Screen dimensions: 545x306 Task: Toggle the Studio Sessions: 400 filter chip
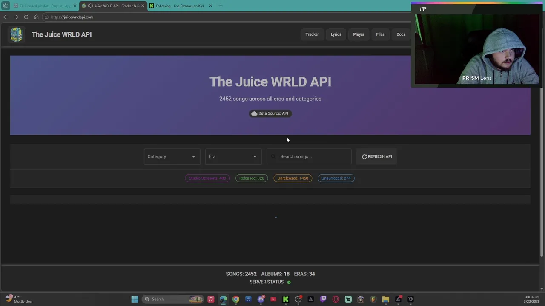[x=207, y=178]
